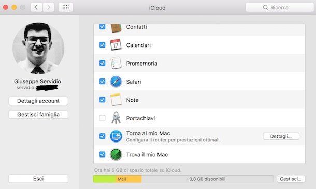Viewport: 316px width, 189px height.
Task: Click Gestisci famiglia button
Action: [38, 115]
